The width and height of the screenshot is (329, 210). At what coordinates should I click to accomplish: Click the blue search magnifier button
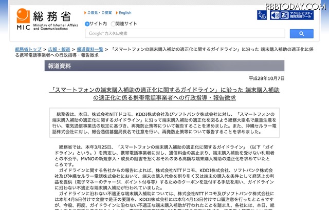pyautogui.click(x=302, y=34)
